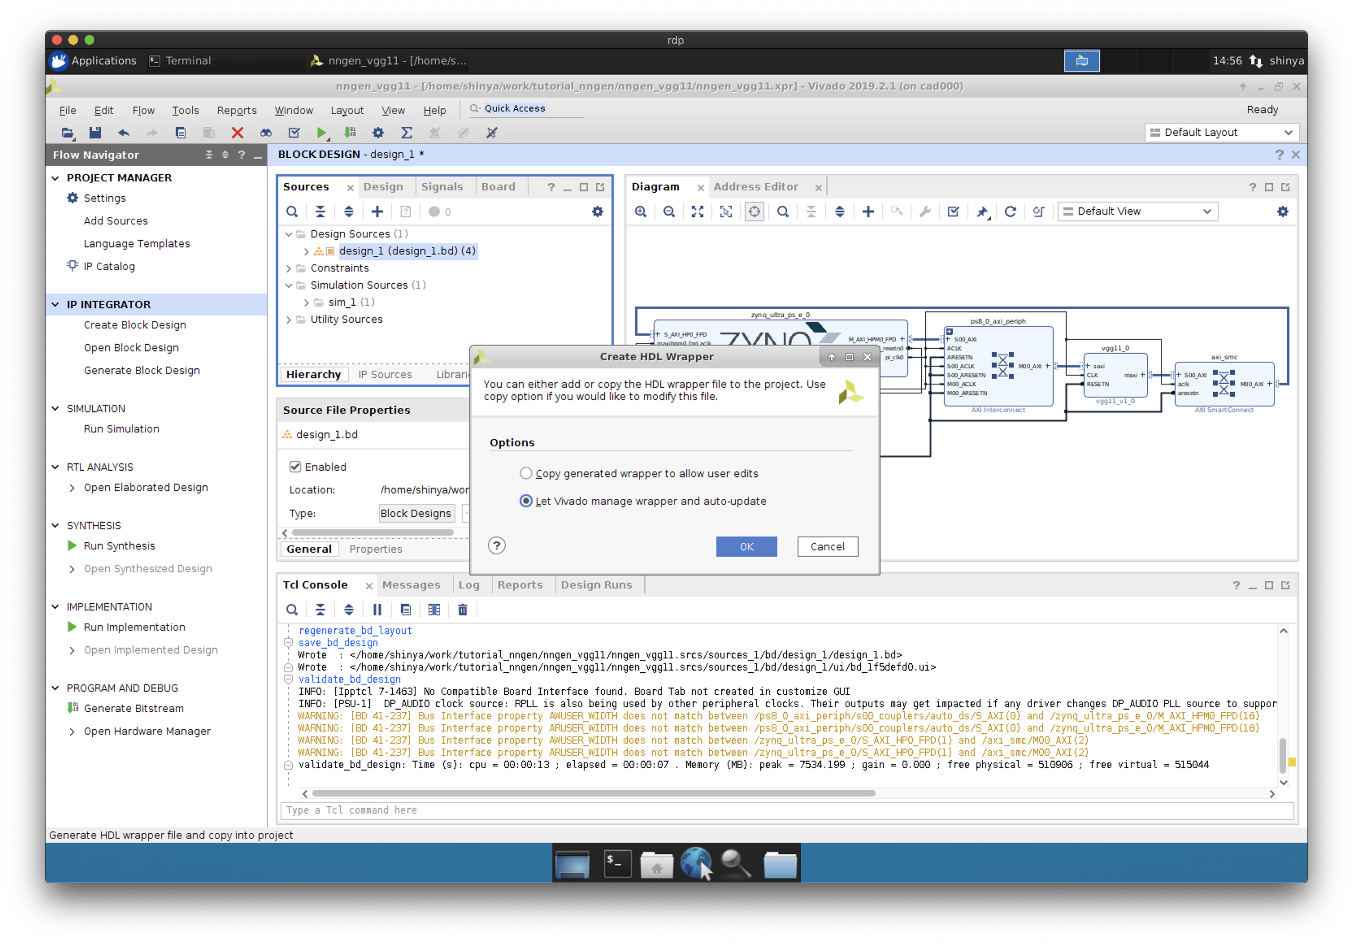Expand the Constraints tree node

289,269
